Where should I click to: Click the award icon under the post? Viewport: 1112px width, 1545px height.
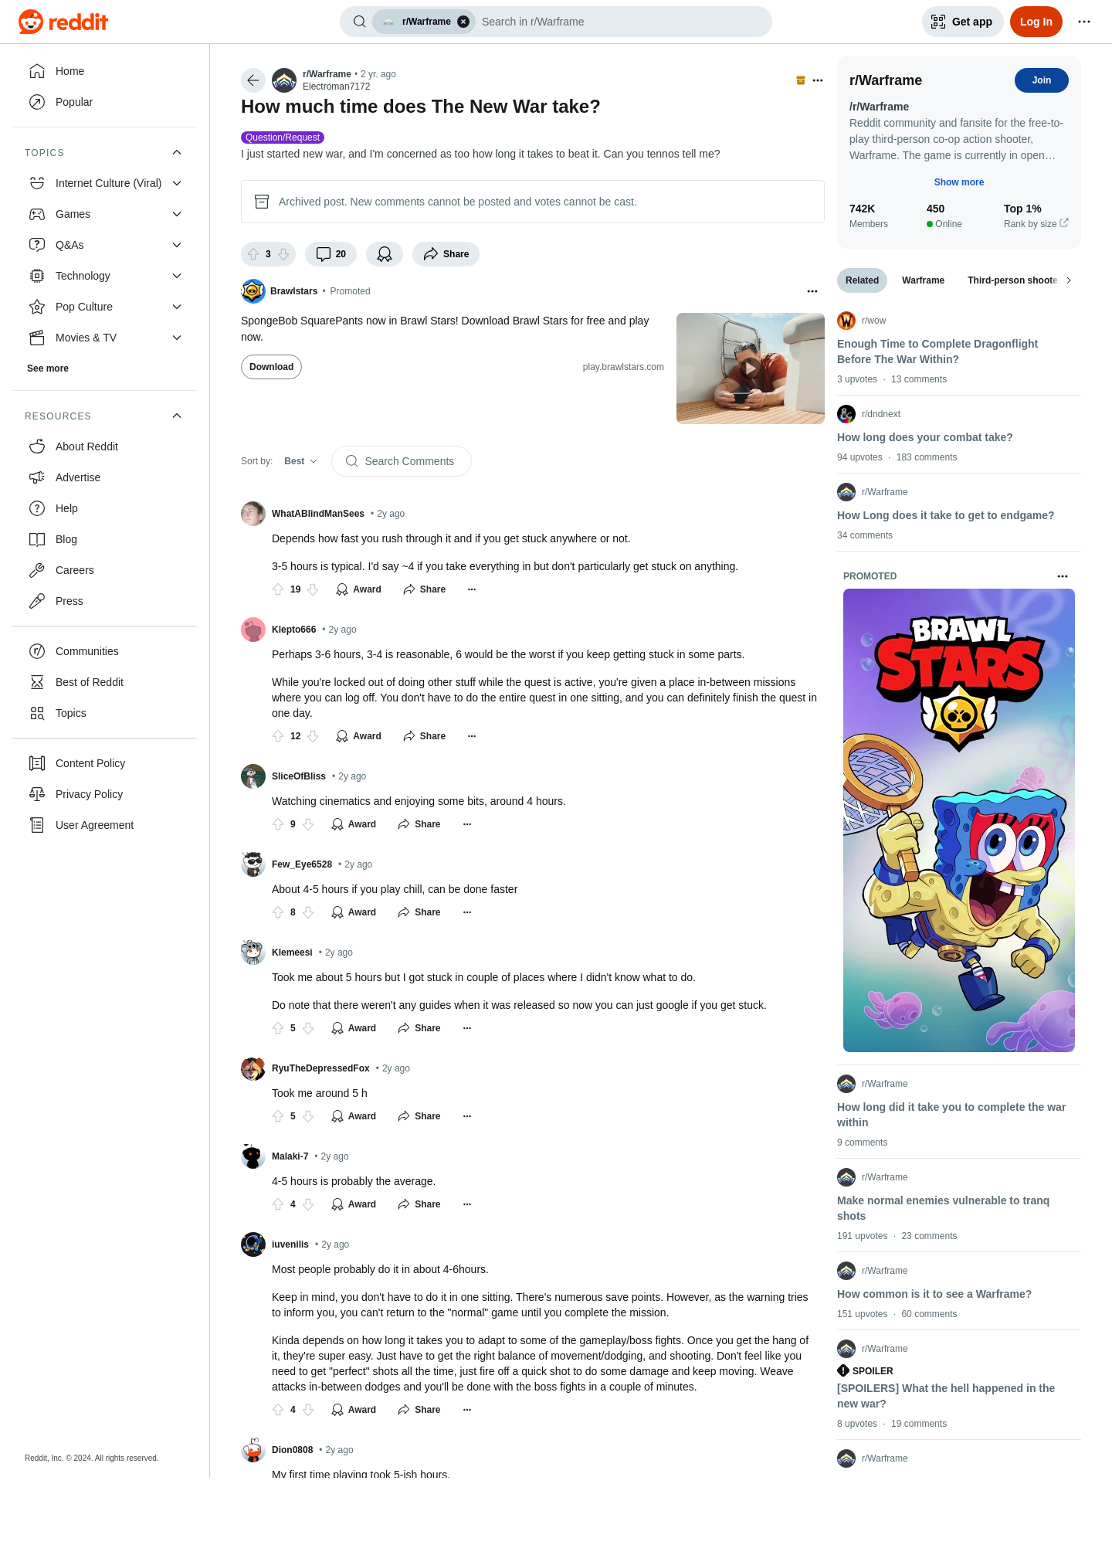(385, 254)
